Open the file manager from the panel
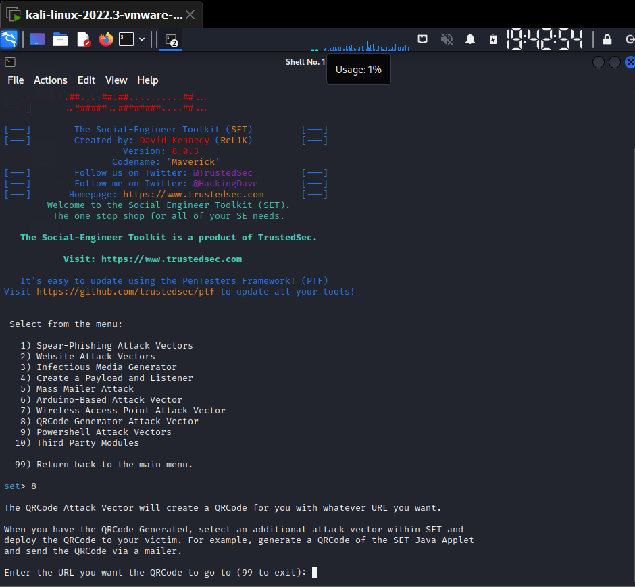The height and width of the screenshot is (587, 635). pyautogui.click(x=60, y=40)
